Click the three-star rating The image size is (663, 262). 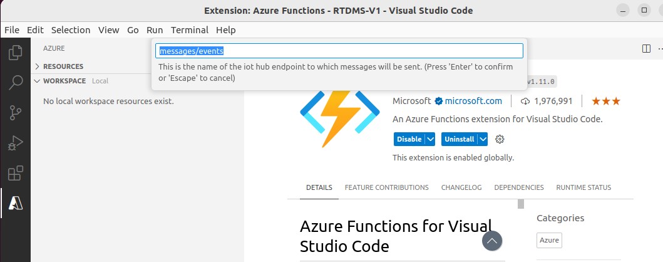(606, 101)
